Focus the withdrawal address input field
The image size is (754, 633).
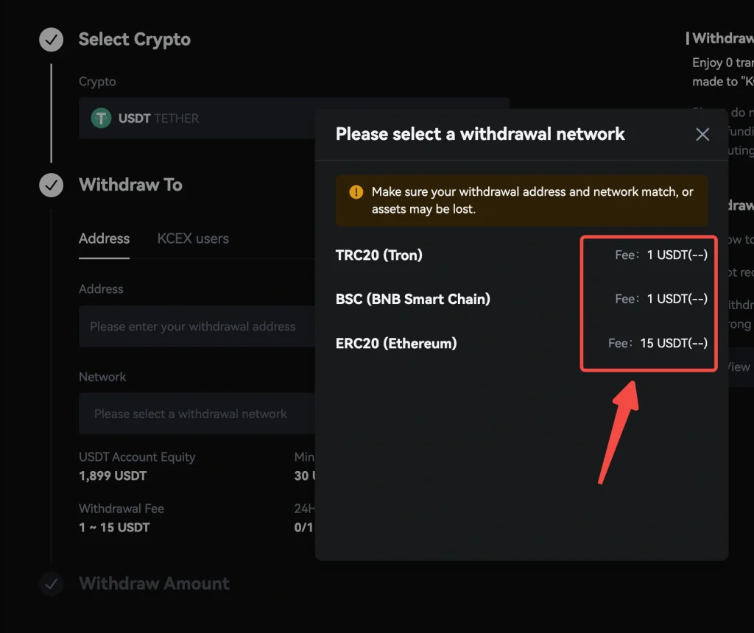pyautogui.click(x=193, y=327)
